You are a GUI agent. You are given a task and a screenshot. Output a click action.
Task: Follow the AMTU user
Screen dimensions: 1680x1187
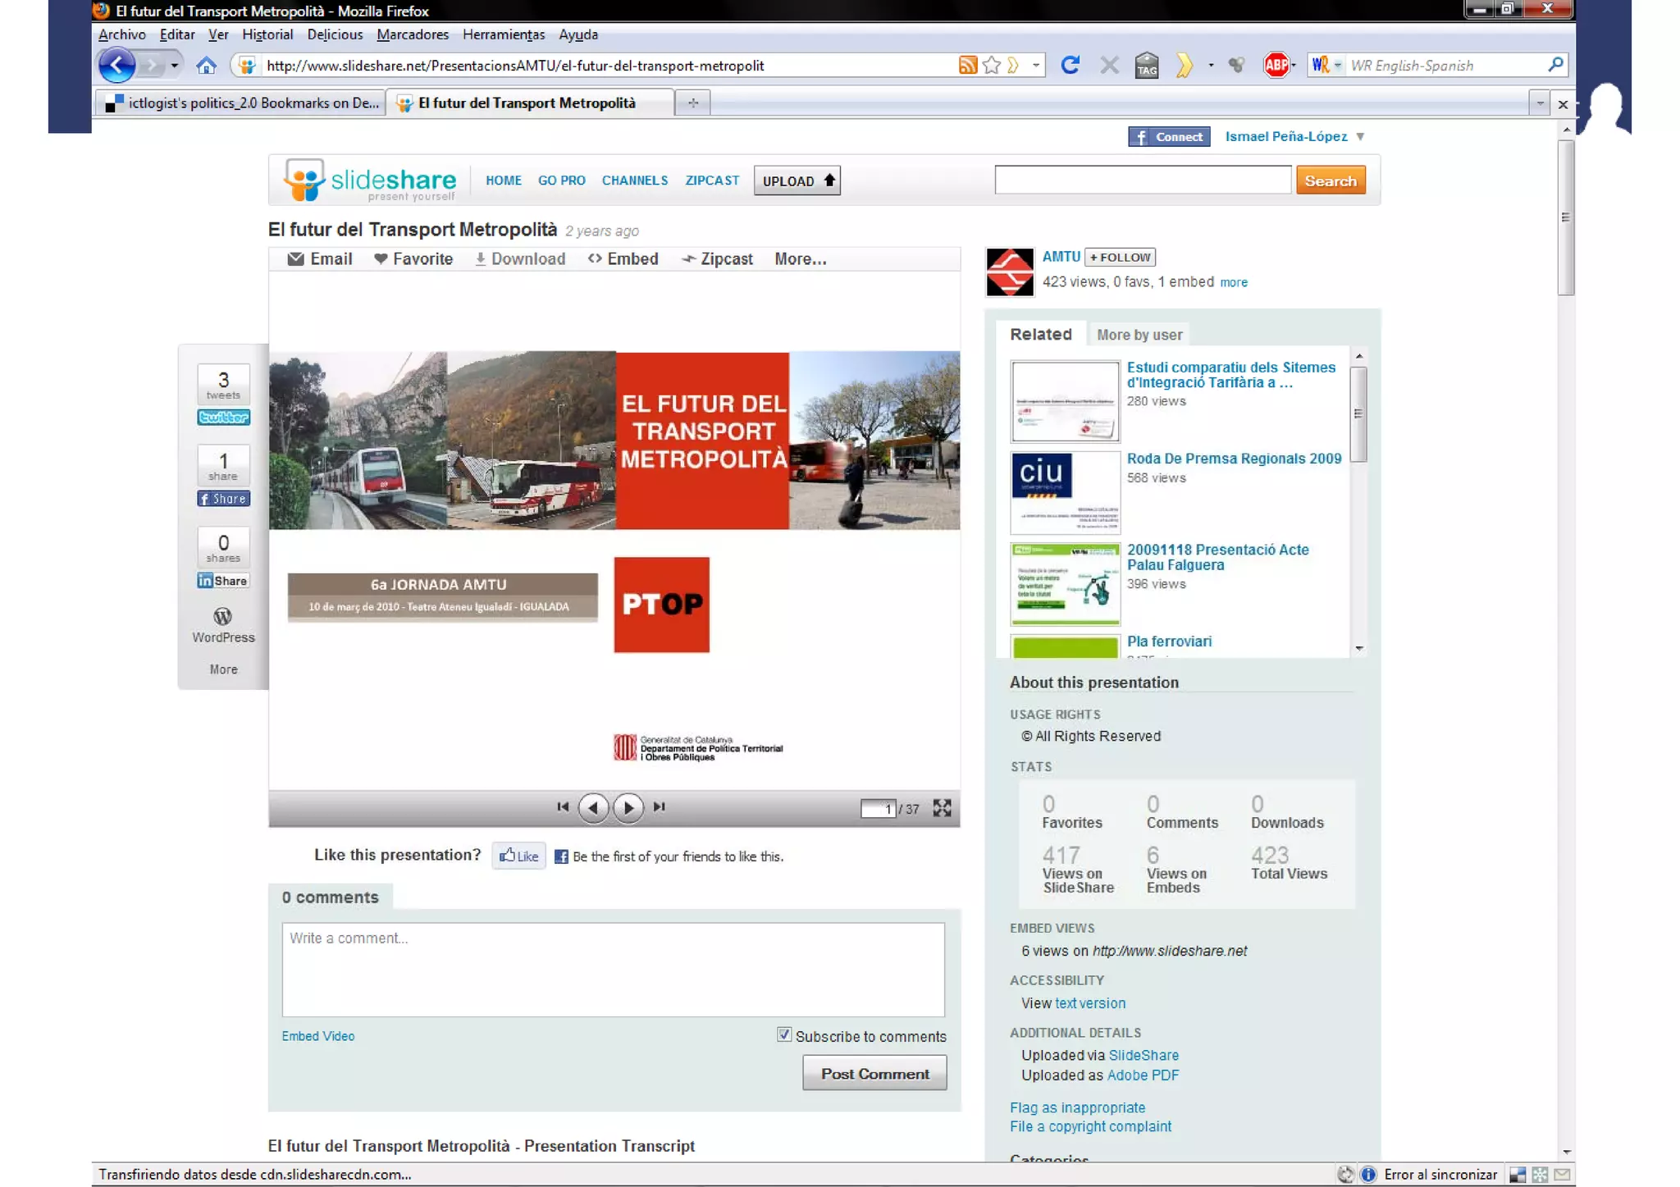pos(1120,257)
